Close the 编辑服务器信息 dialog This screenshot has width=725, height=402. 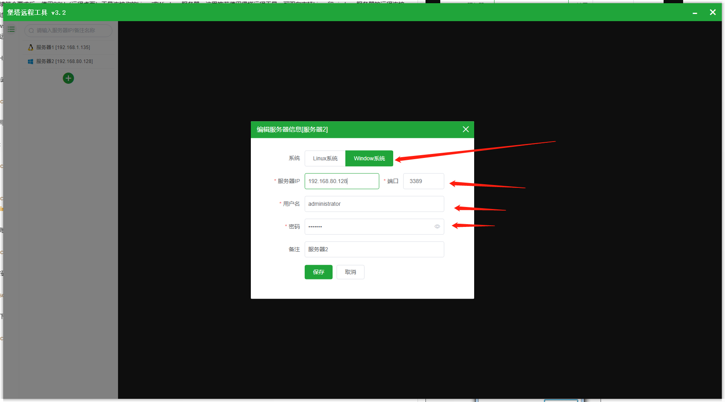pos(465,129)
